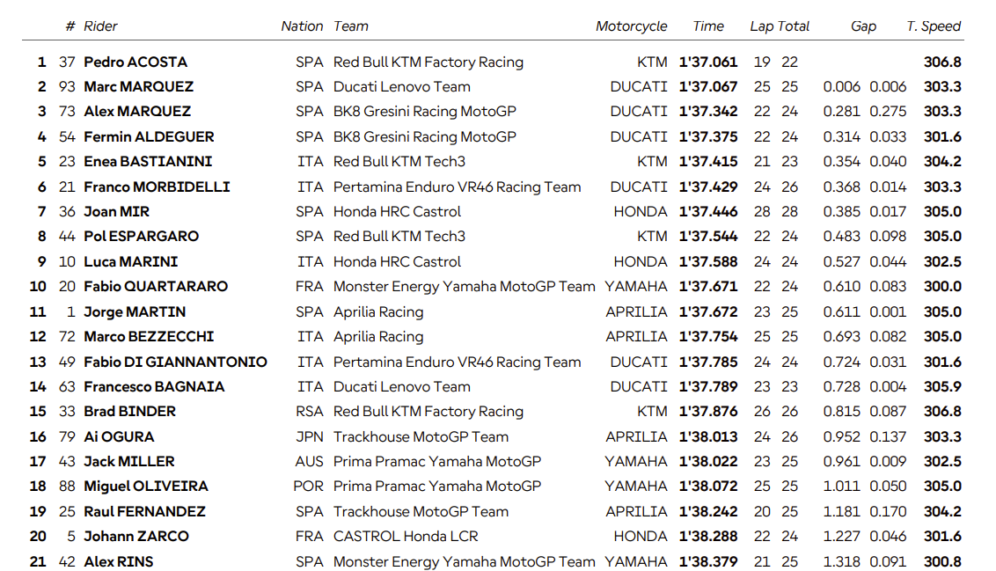Click the Lap Total column header
The height and width of the screenshot is (571, 996).
click(x=780, y=26)
